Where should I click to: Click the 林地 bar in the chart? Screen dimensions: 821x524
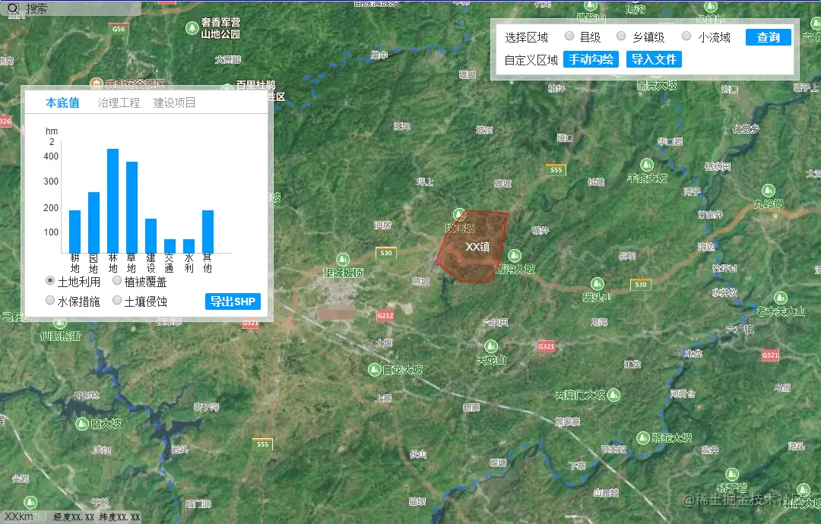click(113, 200)
